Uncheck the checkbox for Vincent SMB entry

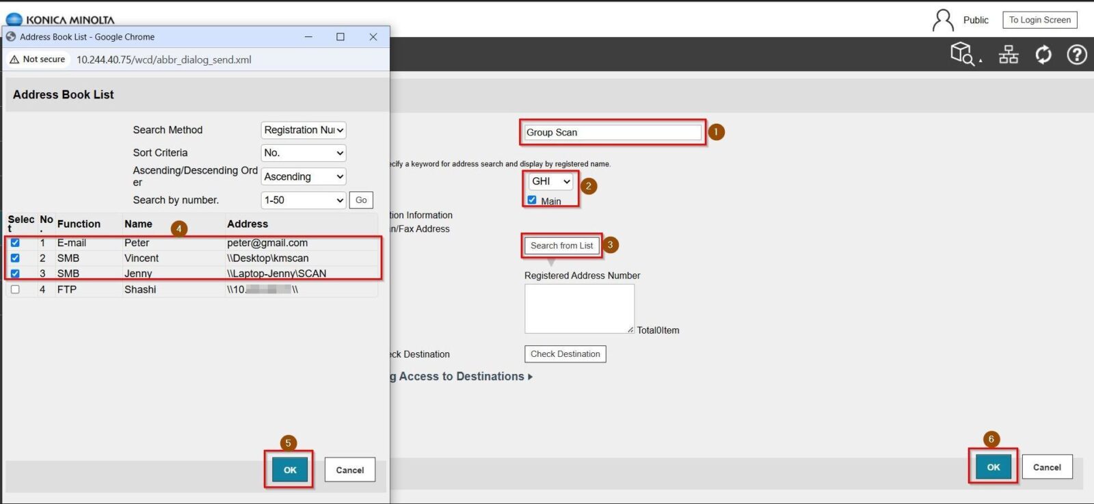point(15,258)
